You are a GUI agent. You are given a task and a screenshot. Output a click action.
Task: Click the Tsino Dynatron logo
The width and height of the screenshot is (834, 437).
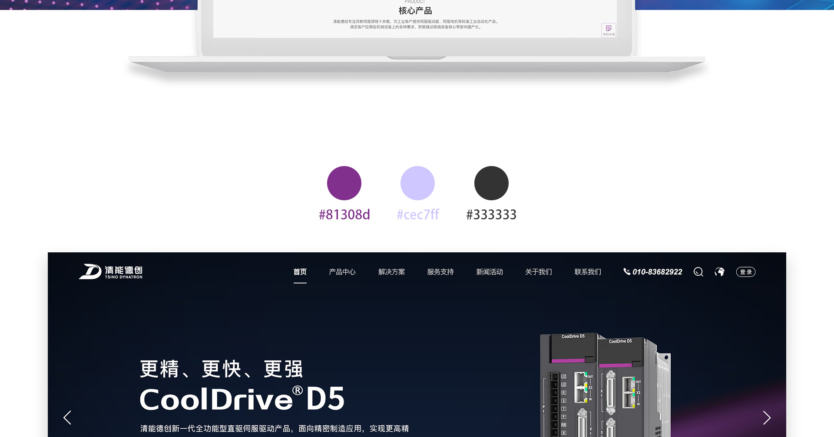click(111, 272)
